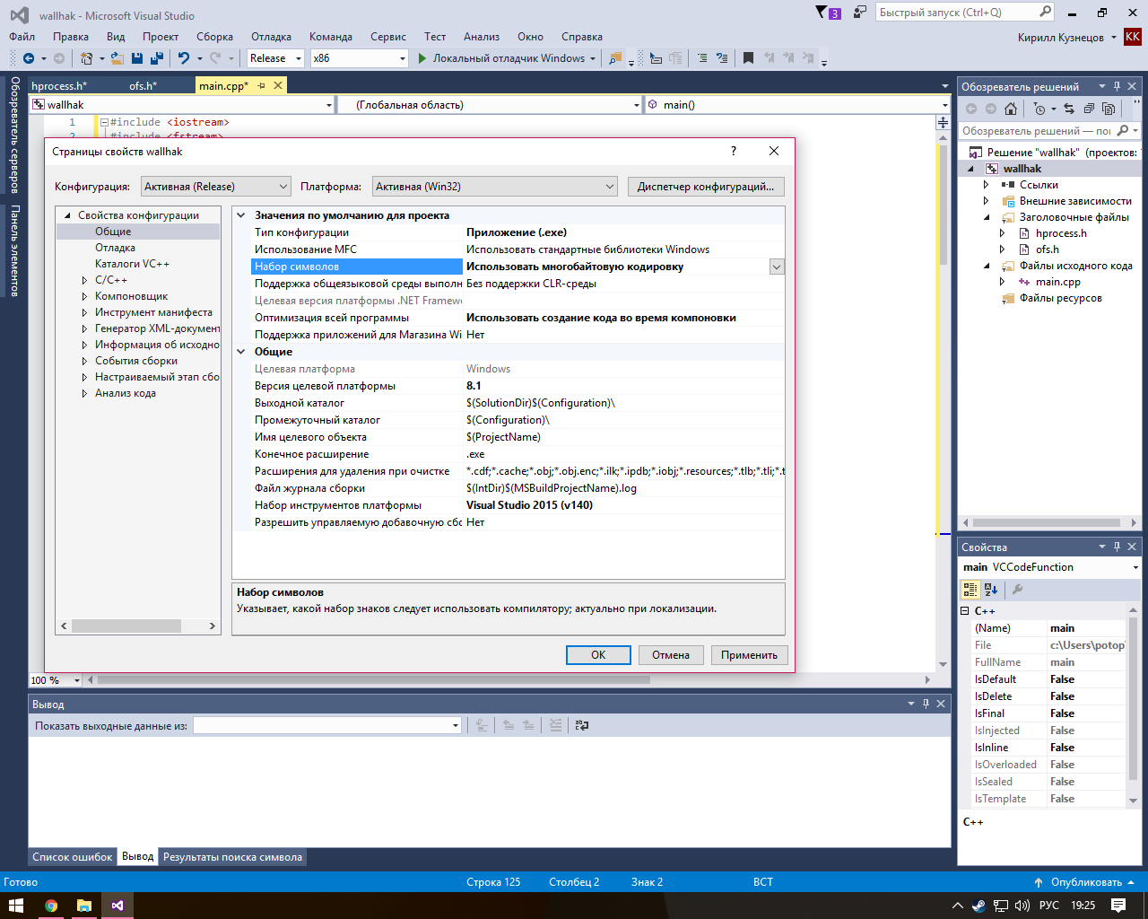Screen dimensions: 1148x919
Task: Open the Action Center notification icon
Action: 1118,906
